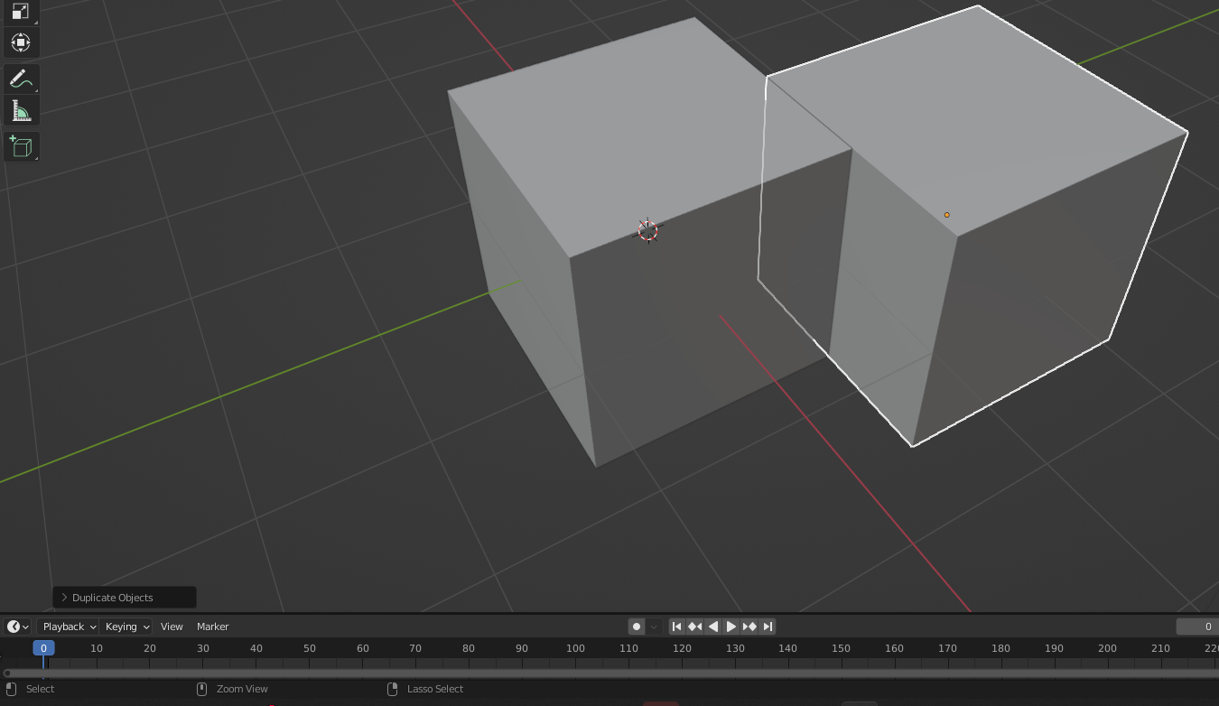
Task: Click the current frame number field
Action: click(x=1197, y=627)
